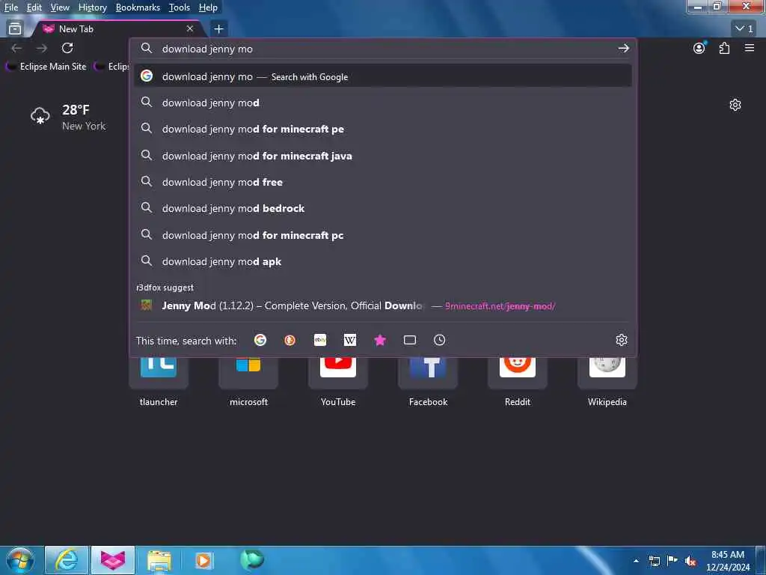This screenshot has height=575, width=766.
Task: Launch Windows Media Player from the taskbar
Action: [203, 560]
